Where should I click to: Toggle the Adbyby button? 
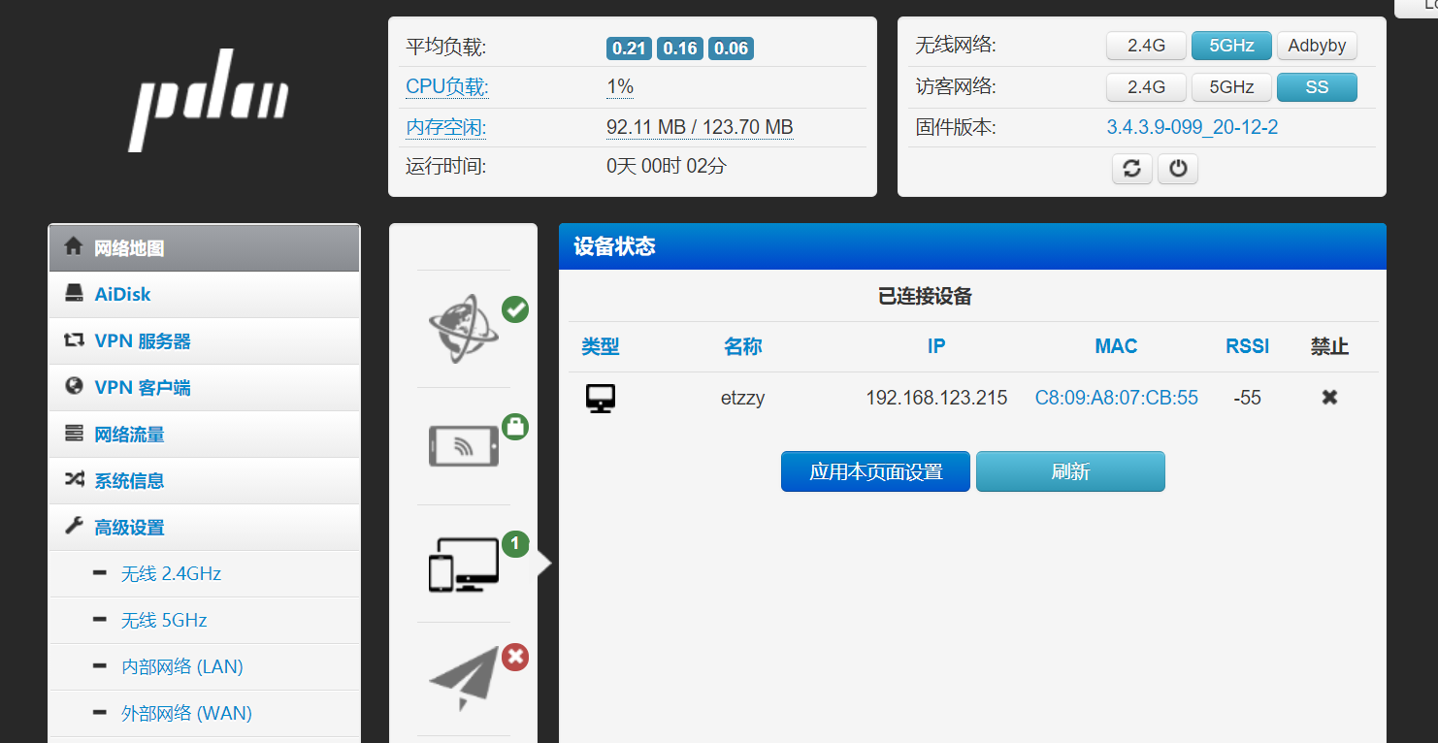pyautogui.click(x=1317, y=46)
